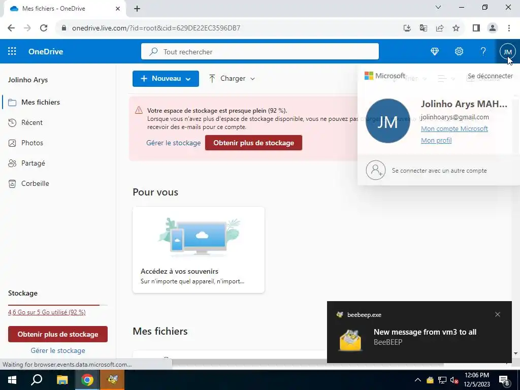
Task: Click the translate page icon
Action: (x=423, y=28)
